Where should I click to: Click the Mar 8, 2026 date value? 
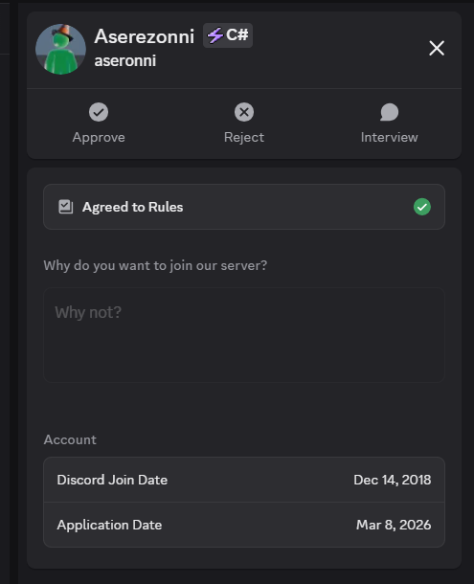pos(394,525)
